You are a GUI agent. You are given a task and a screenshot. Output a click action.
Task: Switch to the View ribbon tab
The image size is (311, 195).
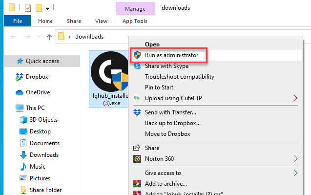pos(101,21)
